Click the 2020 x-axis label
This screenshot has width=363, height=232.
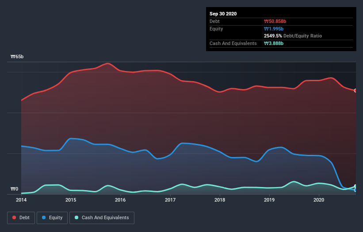click(319, 200)
